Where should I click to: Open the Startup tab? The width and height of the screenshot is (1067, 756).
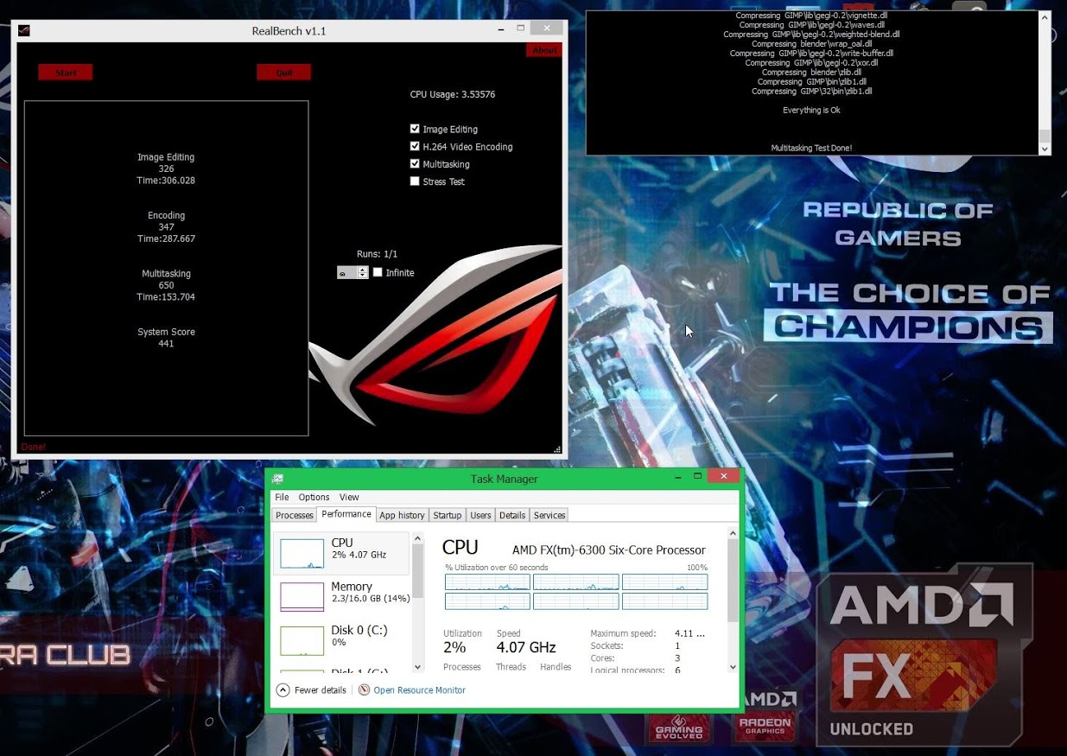click(x=448, y=515)
